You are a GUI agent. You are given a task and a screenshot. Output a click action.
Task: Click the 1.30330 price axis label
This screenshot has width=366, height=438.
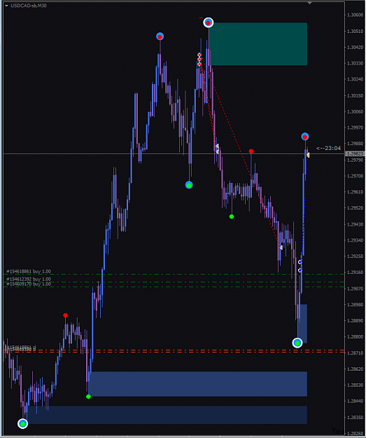click(355, 63)
